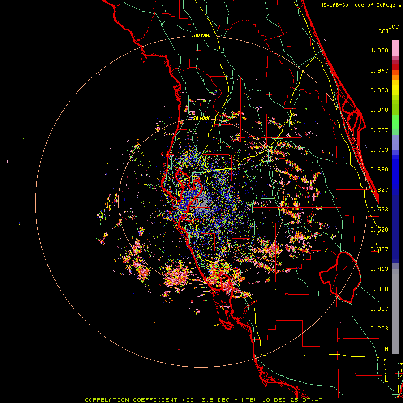Select the 0.787 scale value
This screenshot has width=403, height=403.
click(379, 130)
